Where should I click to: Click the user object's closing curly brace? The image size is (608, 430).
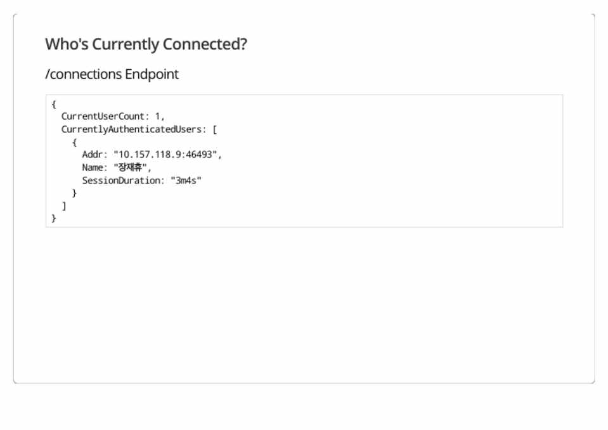pos(74,193)
